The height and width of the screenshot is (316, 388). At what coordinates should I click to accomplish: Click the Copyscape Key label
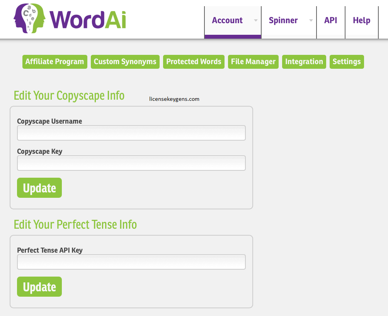click(39, 151)
